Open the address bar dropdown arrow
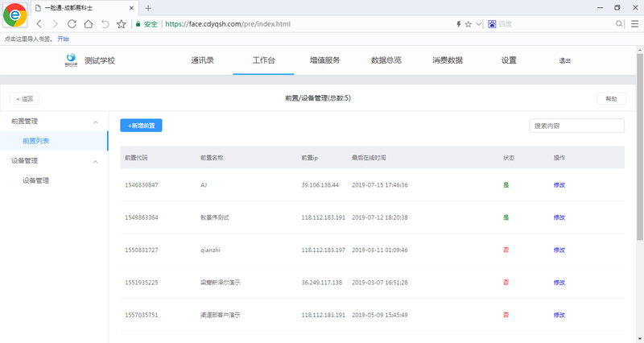The width and height of the screenshot is (644, 343). pos(480,24)
